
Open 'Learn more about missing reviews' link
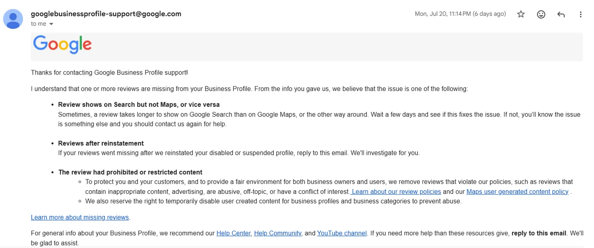coord(80,217)
